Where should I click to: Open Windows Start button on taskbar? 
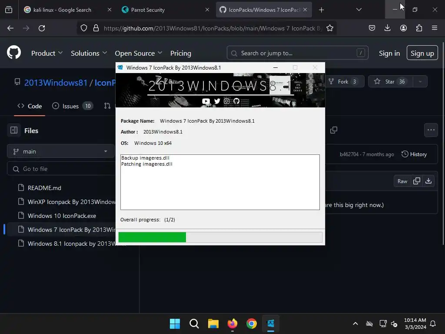(x=175, y=324)
